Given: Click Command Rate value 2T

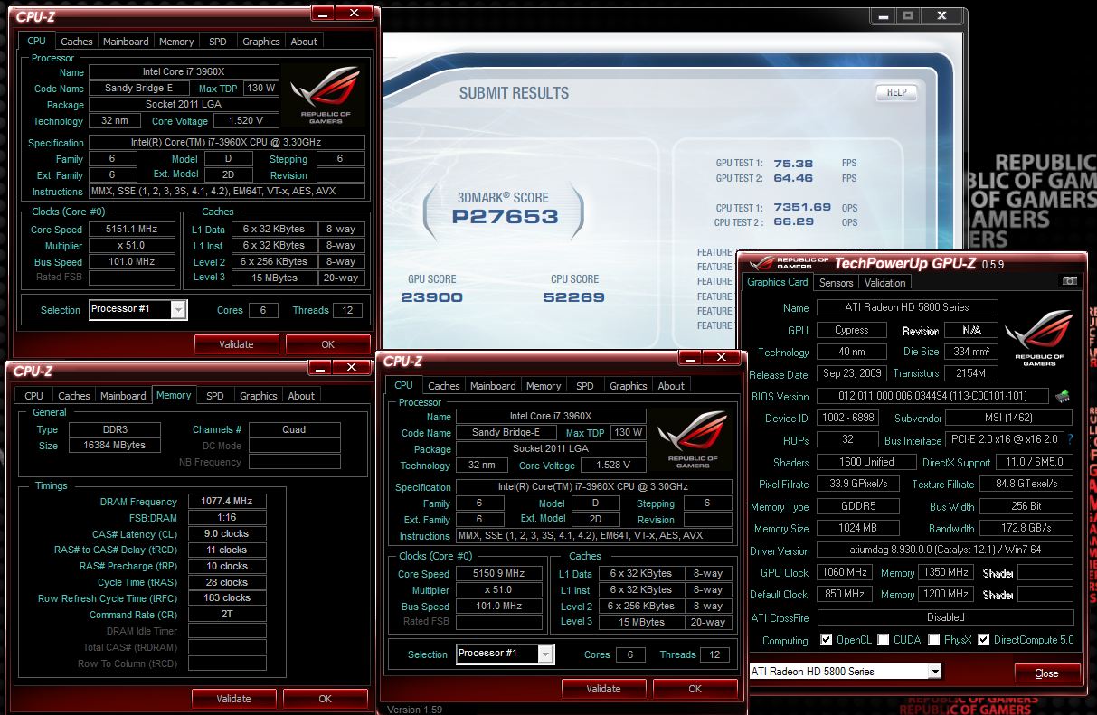Looking at the screenshot, I should [227, 615].
